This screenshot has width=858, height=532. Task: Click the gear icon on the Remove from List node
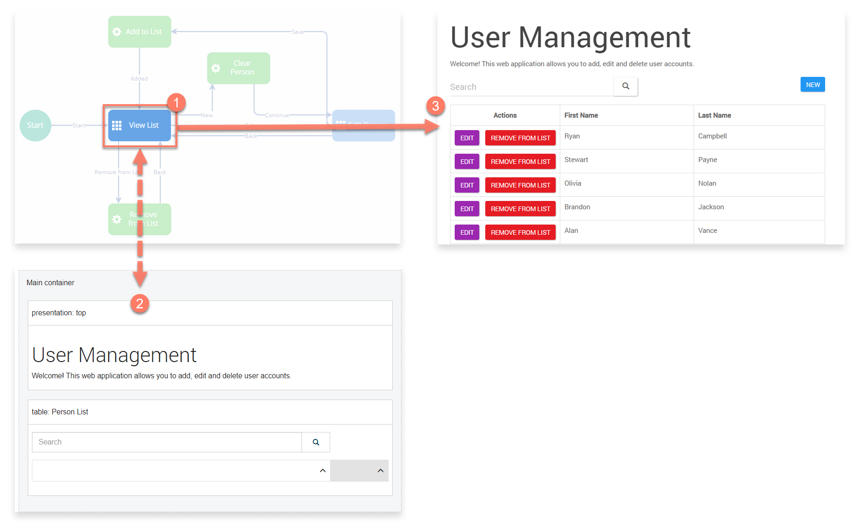117,219
